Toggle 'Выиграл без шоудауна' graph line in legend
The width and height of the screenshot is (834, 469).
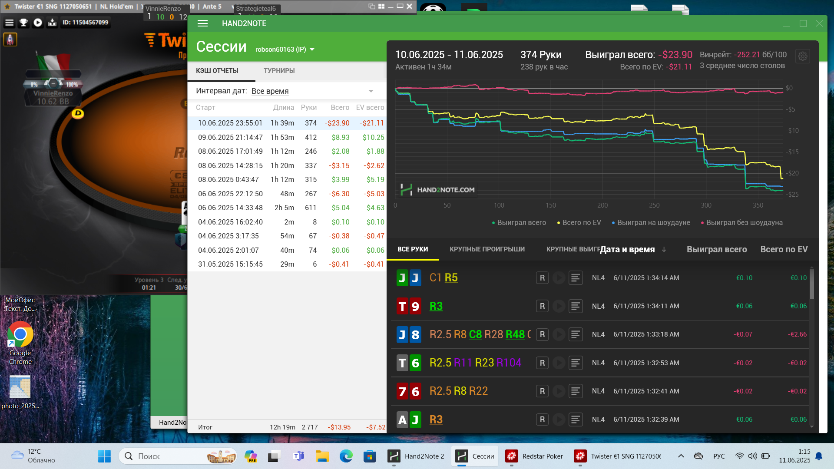(741, 222)
